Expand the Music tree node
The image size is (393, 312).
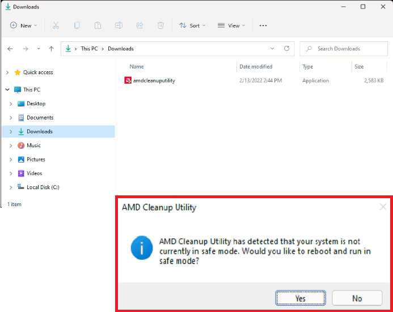(11, 146)
